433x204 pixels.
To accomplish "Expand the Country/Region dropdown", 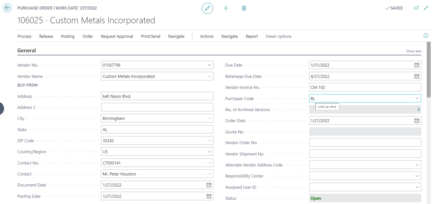I will tap(209, 152).
